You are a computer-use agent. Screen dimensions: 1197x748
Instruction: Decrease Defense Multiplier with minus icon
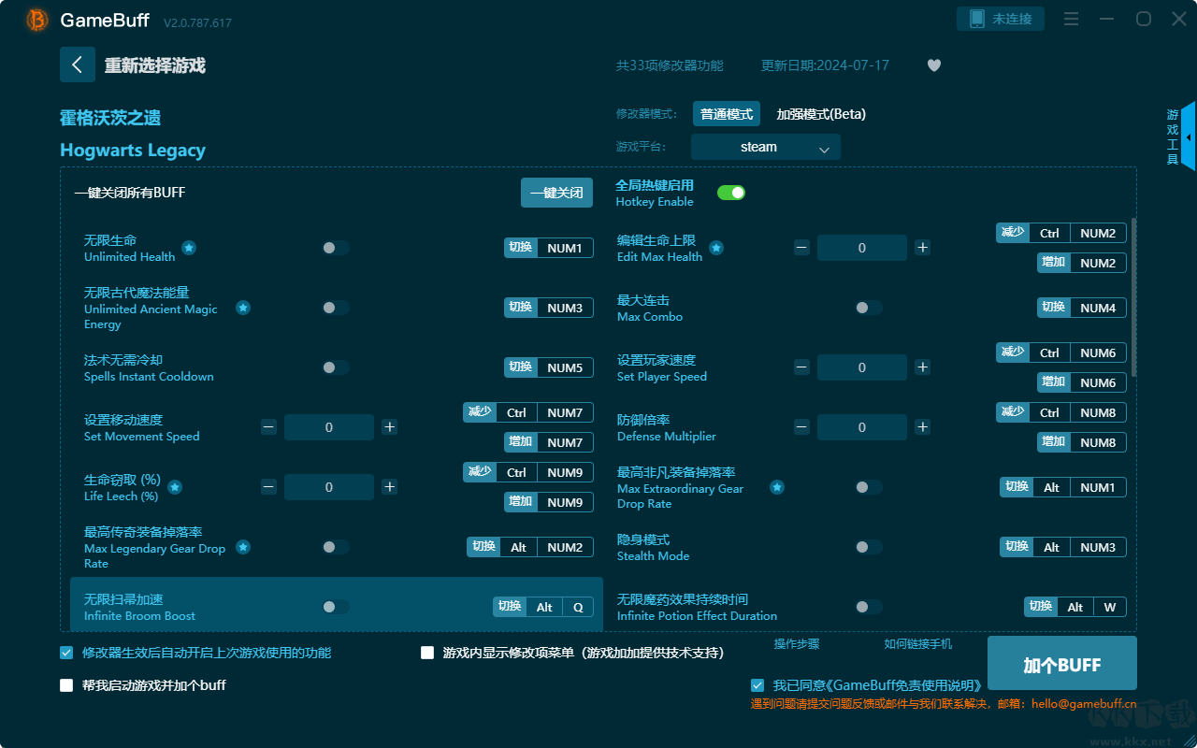(801, 427)
